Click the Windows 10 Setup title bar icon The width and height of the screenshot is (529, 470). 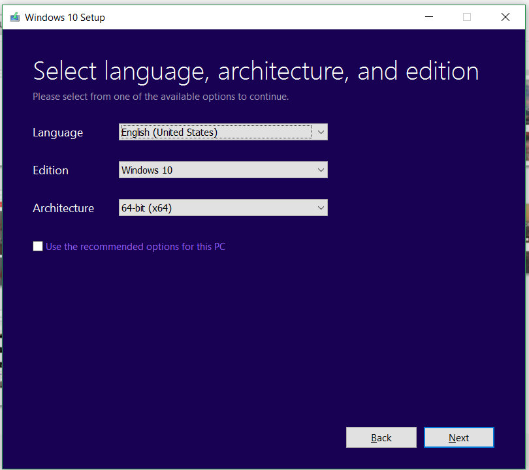[x=14, y=18]
